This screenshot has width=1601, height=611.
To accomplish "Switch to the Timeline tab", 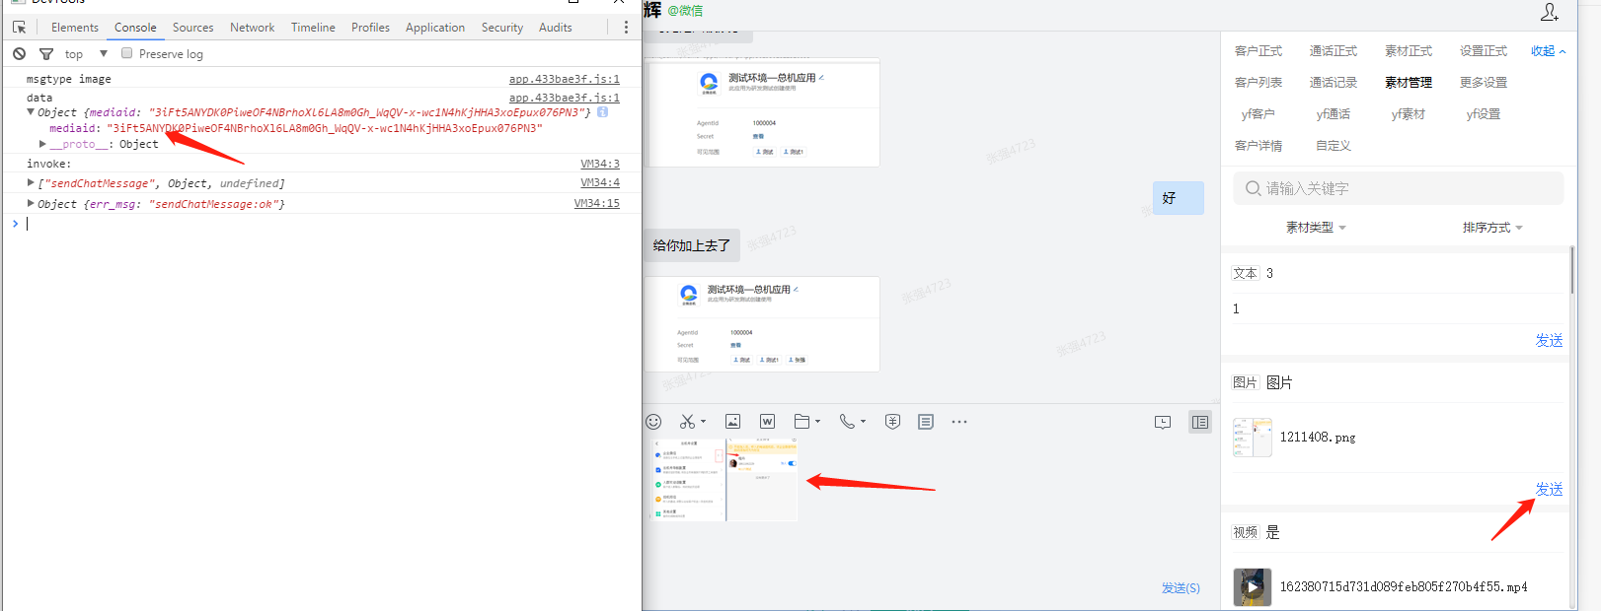I will coord(313,28).
